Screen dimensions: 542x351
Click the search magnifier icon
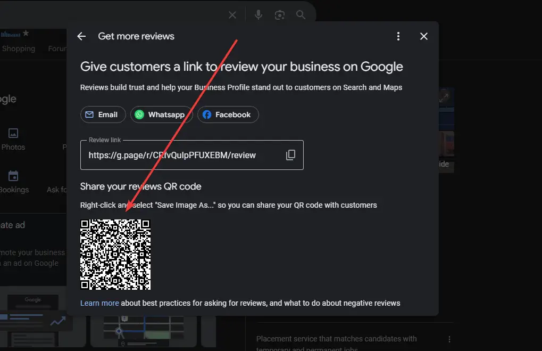(301, 15)
